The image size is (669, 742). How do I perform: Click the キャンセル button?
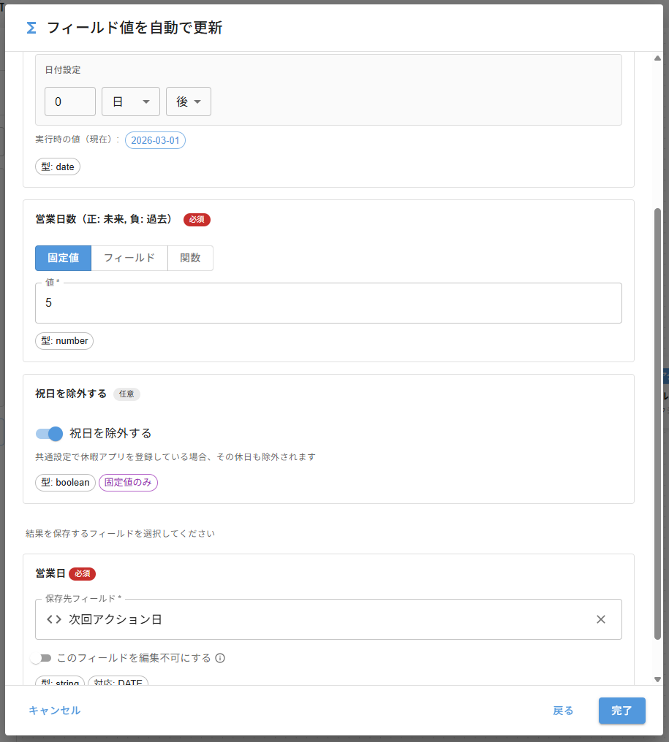pyautogui.click(x=55, y=711)
